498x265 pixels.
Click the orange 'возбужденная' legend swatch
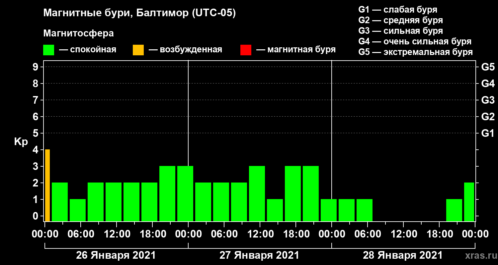point(138,50)
